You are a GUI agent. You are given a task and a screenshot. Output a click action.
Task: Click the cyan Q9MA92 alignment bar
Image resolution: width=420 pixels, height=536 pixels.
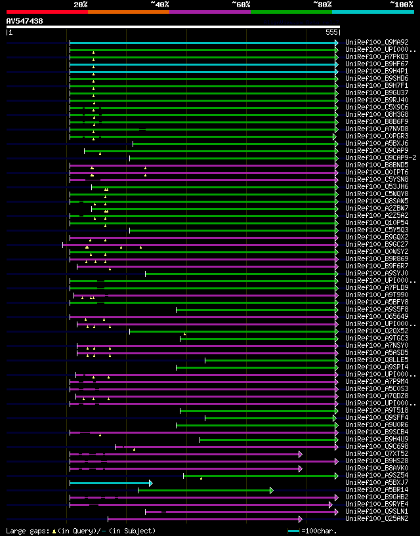click(203, 43)
